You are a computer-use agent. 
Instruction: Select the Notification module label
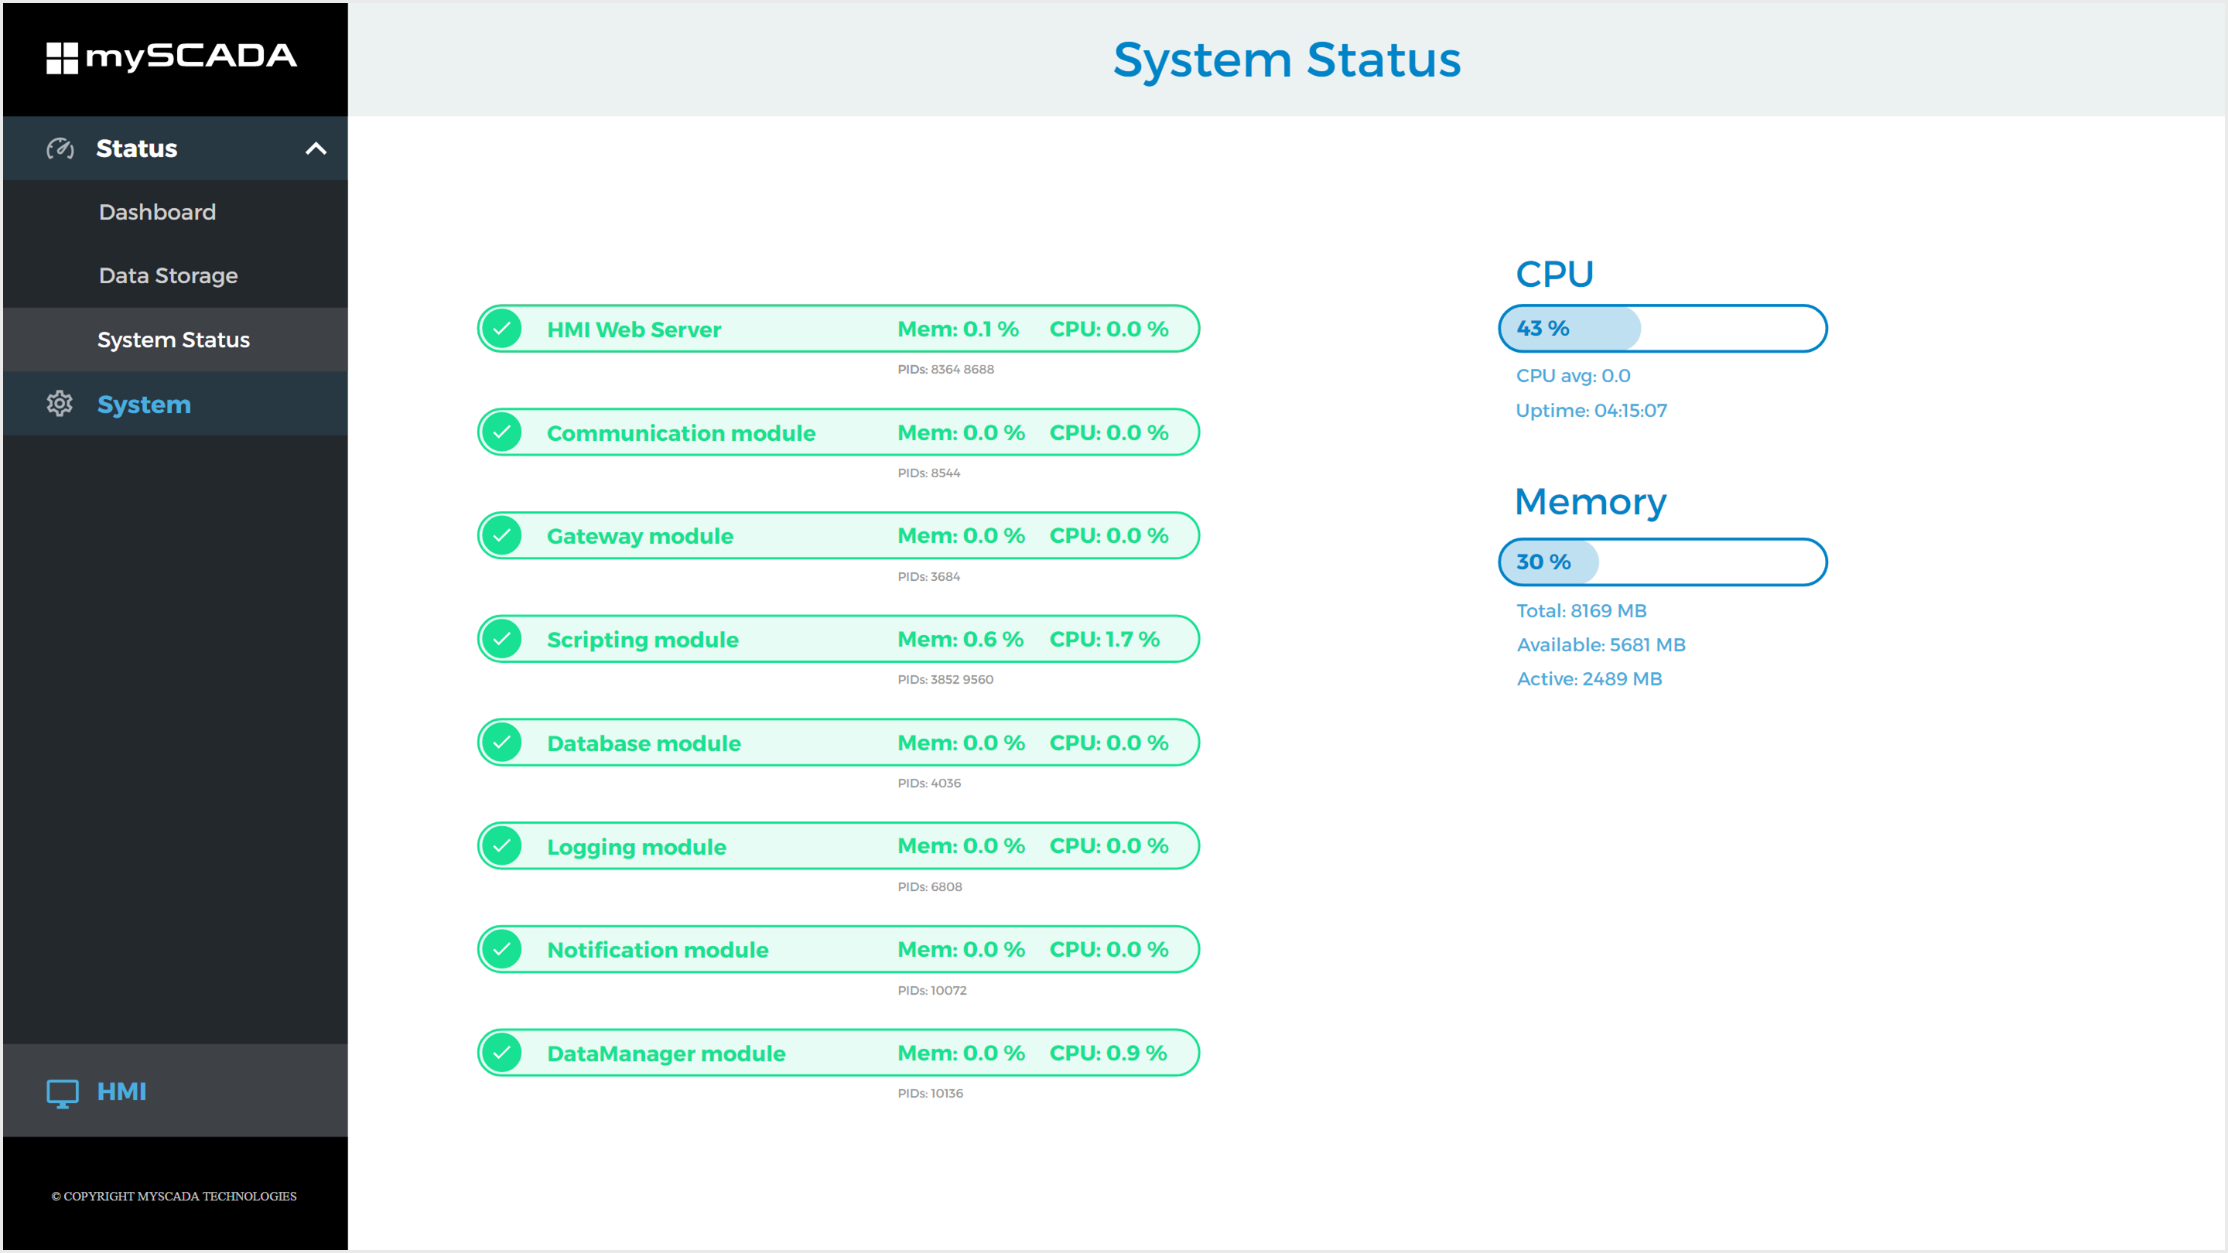pos(658,951)
